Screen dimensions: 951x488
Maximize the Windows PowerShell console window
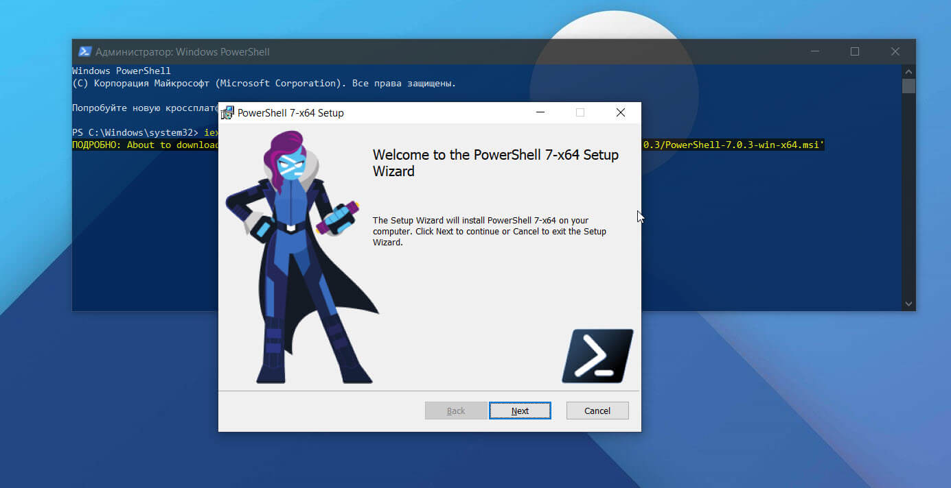(x=855, y=51)
